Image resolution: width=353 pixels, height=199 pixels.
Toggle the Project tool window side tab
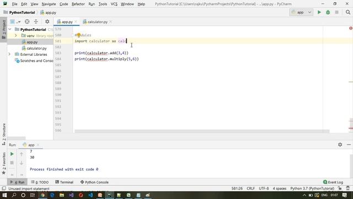point(4,29)
